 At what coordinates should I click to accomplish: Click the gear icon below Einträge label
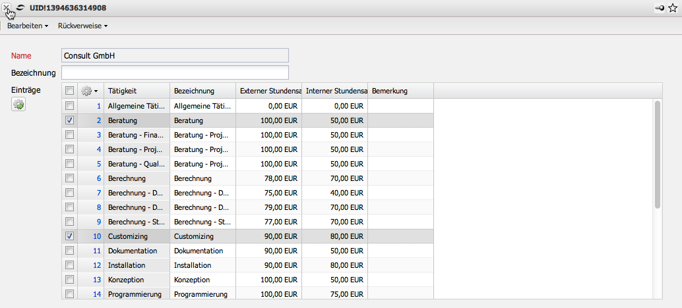(x=18, y=104)
